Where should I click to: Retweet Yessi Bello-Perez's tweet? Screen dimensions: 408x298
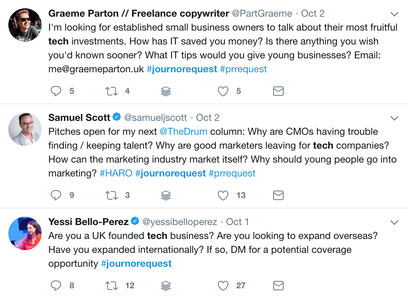[x=112, y=286]
